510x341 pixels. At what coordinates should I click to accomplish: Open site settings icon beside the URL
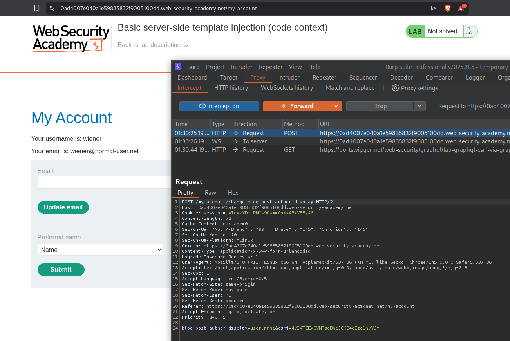coord(52,8)
